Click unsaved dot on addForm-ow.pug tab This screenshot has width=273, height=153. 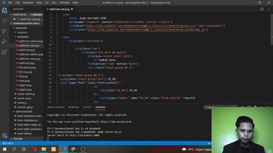[72, 9]
